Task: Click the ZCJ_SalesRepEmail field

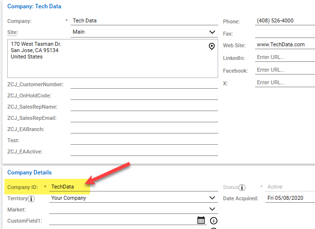Action: pos(144,118)
